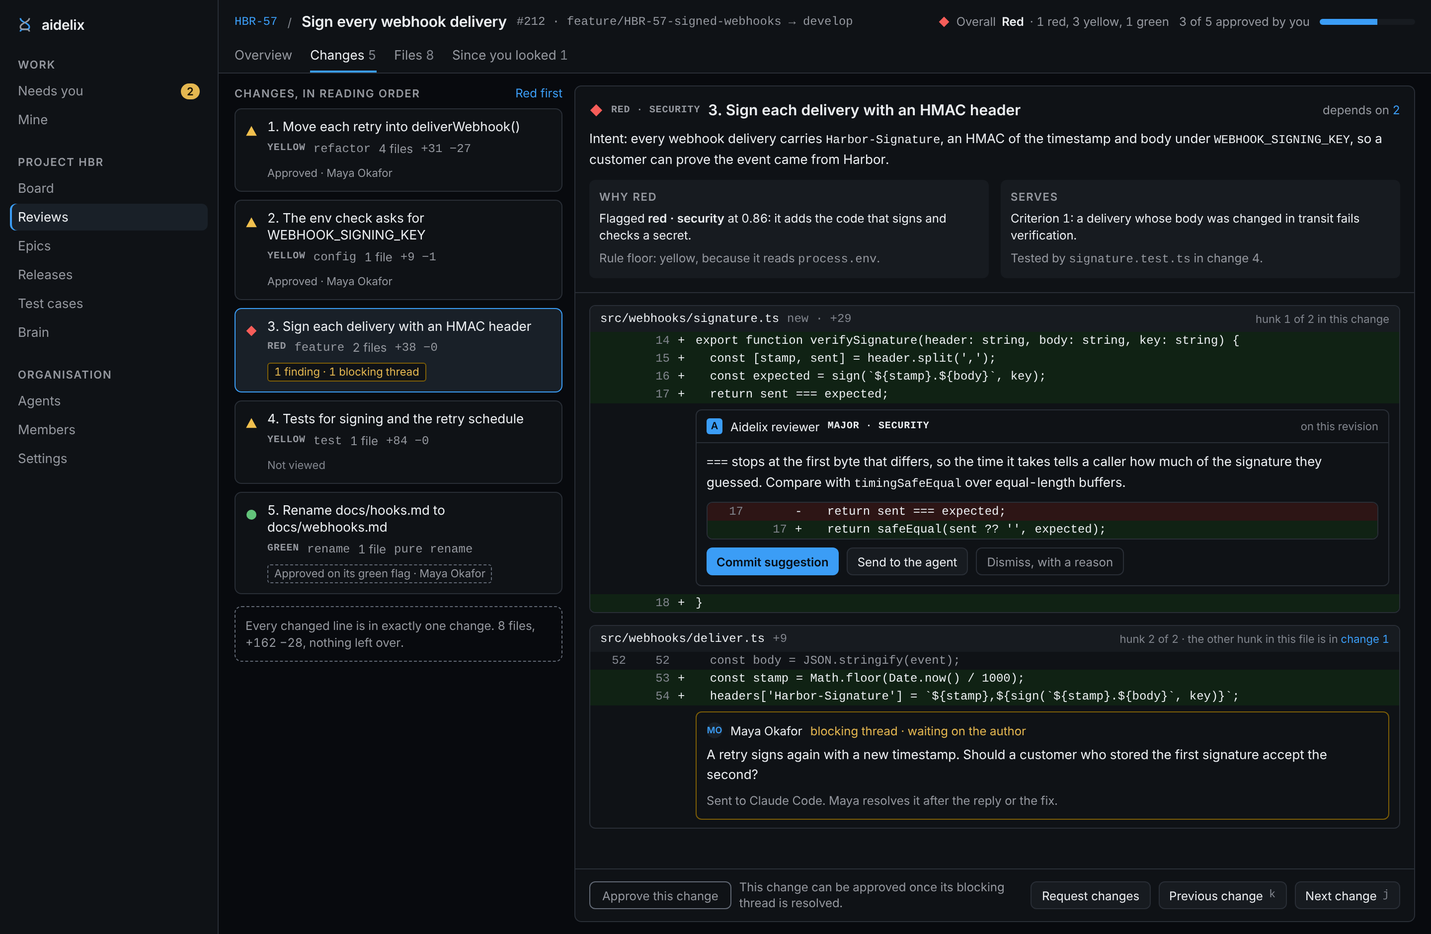Image resolution: width=1431 pixels, height=934 pixels.
Task: Open Releases in sidebar
Action: tap(109, 275)
